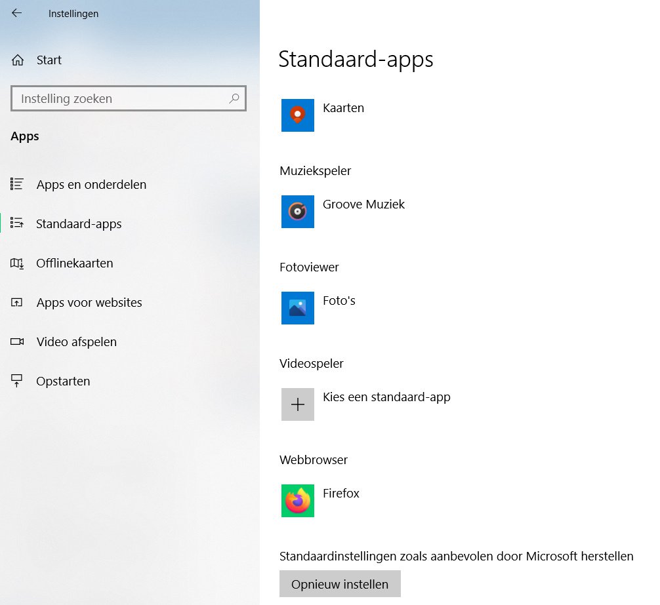Click the Opnieuw instellen button

point(340,584)
